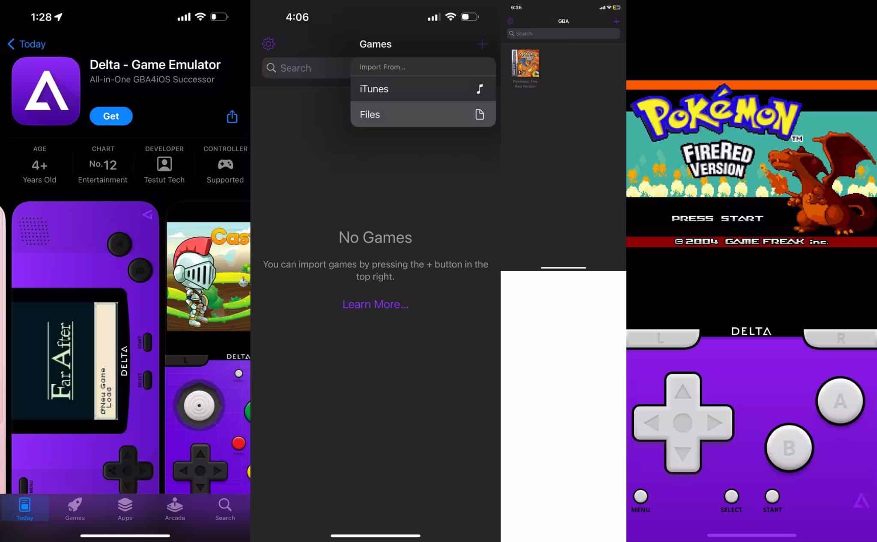Tap the MENU button on emulator
Image resolution: width=877 pixels, height=542 pixels.
point(641,497)
